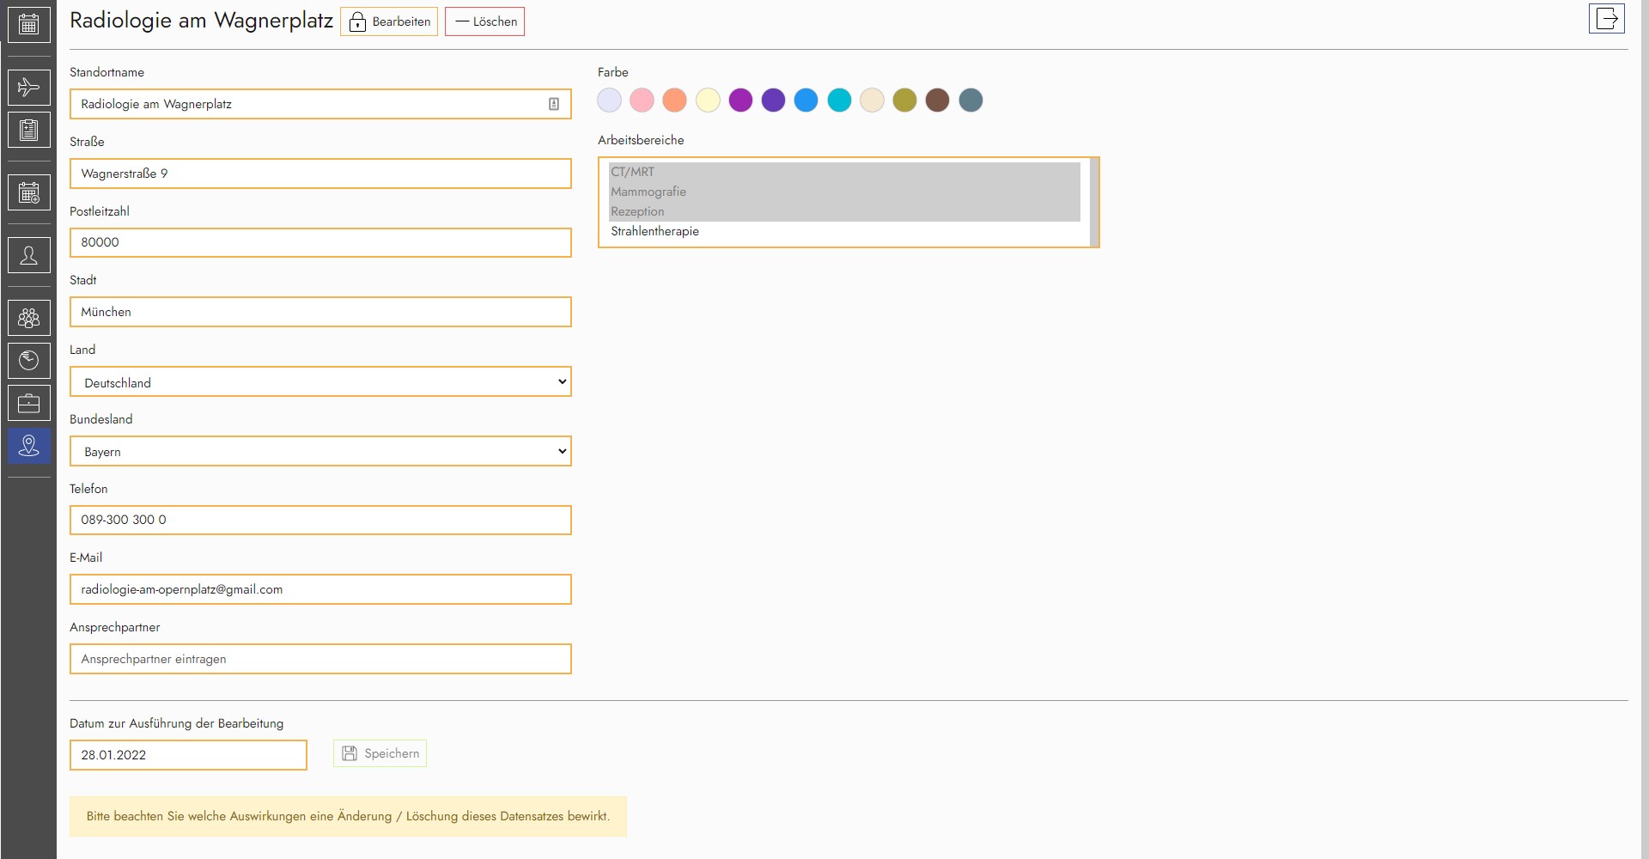Open the airplane vacation icon
Image resolution: width=1649 pixels, height=859 pixels.
click(28, 87)
